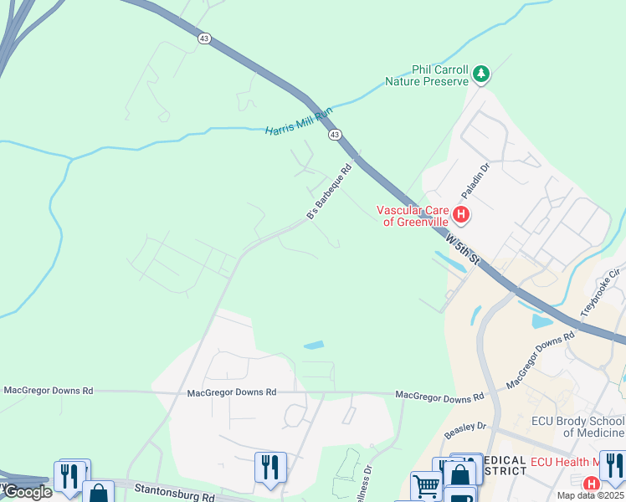Click the Vascular Care of Greenville label
The width and height of the screenshot is (626, 502).
point(413,216)
